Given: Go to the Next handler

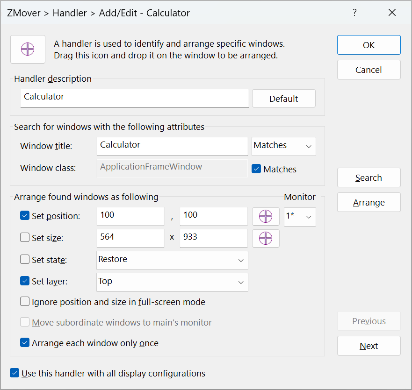Looking at the screenshot, I should [x=369, y=346].
